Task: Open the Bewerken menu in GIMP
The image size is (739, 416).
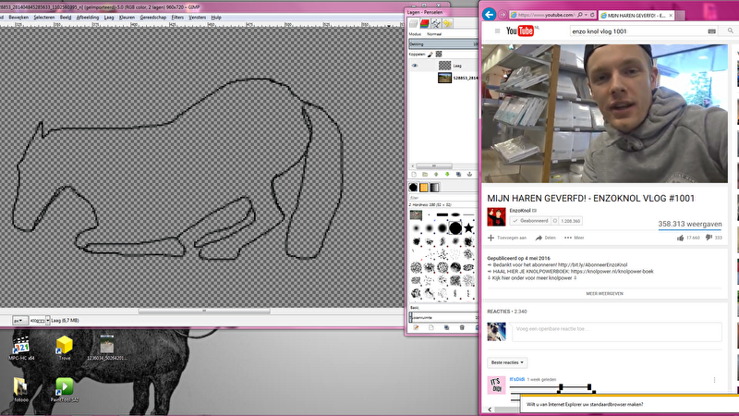Action: 18,18
